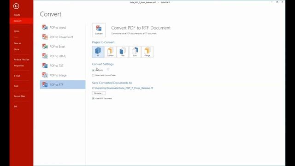Select PDF to TXT conversion icon
The width and height of the screenshot is (295, 166).
[45, 65]
